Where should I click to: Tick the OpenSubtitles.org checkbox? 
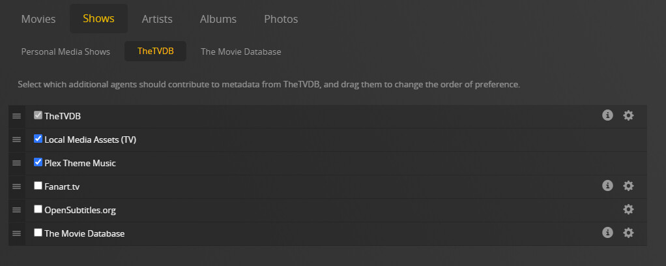[38, 209]
